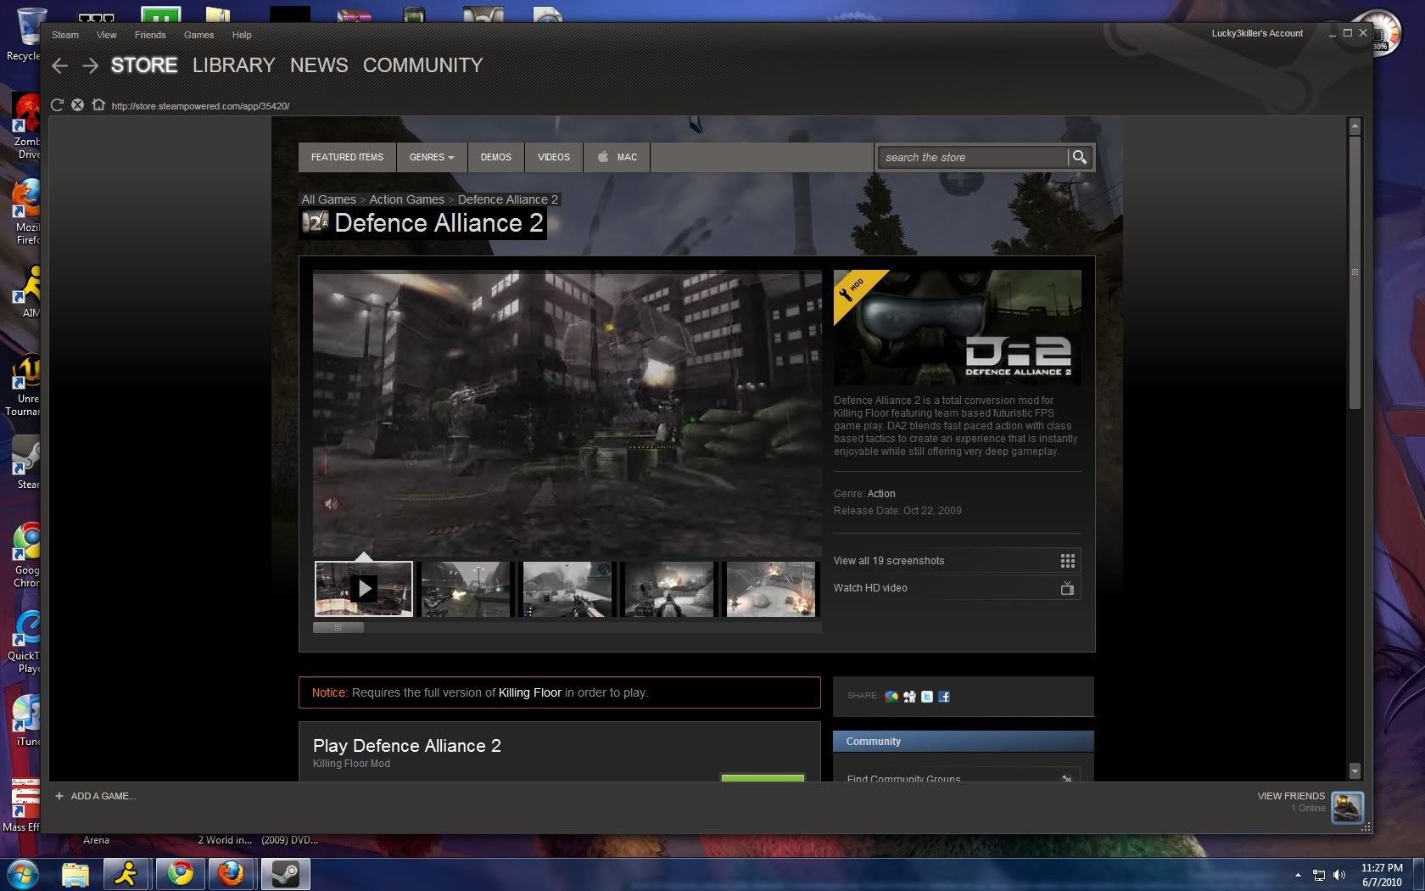Viewport: 1425px width, 891px height.
Task: Reload the store page
Action: point(57,105)
